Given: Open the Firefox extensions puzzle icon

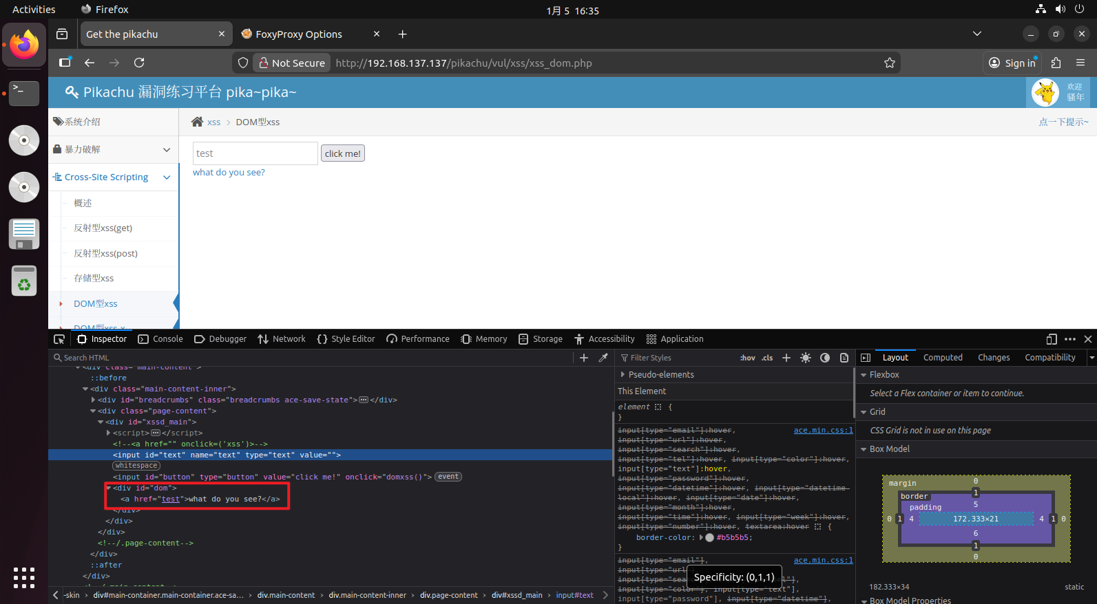Looking at the screenshot, I should pyautogui.click(x=1056, y=63).
